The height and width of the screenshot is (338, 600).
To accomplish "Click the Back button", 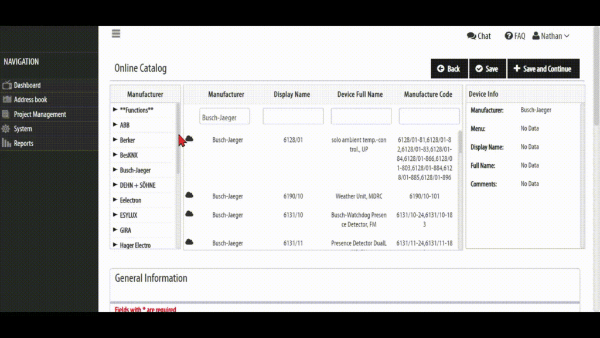I will tap(449, 68).
